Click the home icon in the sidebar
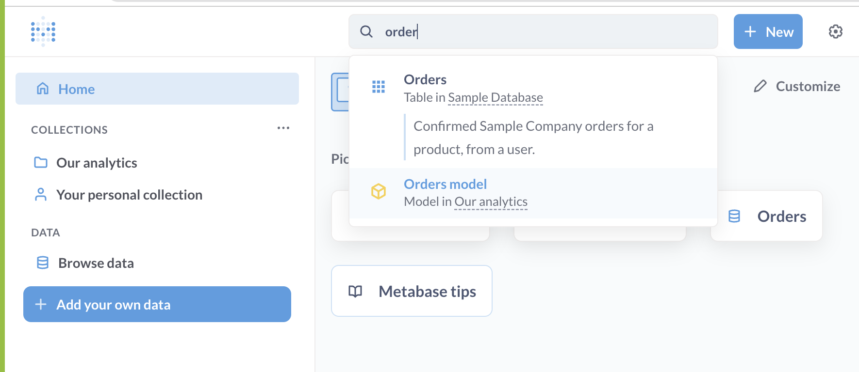The width and height of the screenshot is (859, 372). point(42,89)
